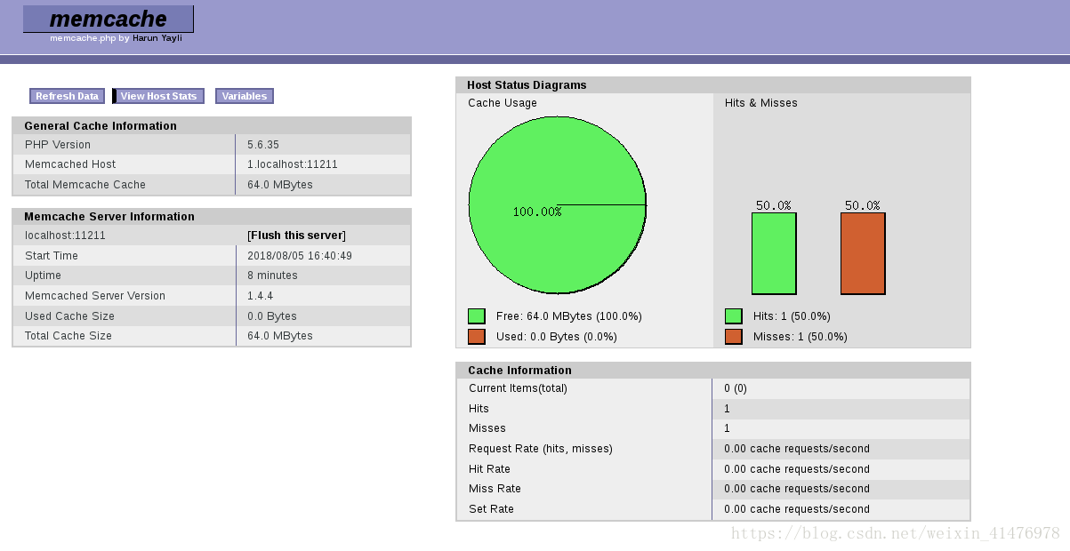Click the Refresh Data button
Screen dimensions: 1070x551
67,96
